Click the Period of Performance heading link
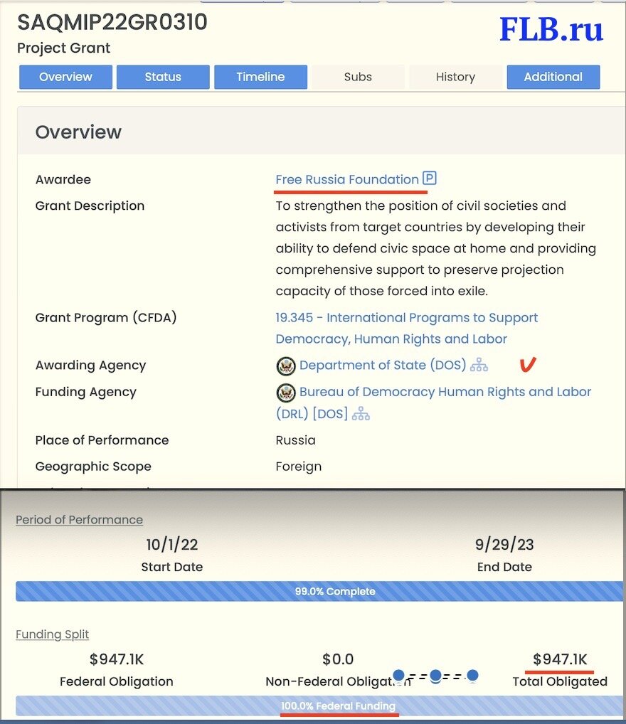The width and height of the screenshot is (626, 724). pos(80,519)
